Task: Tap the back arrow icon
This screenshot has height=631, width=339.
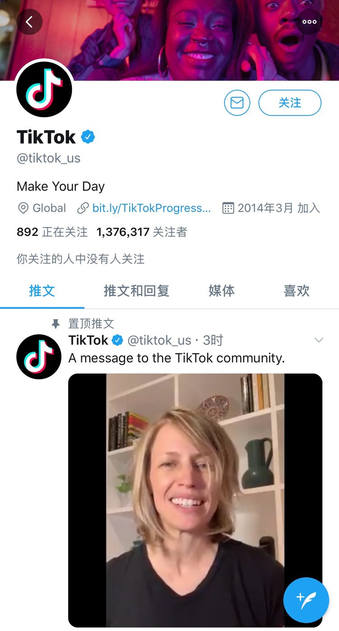Action: pyautogui.click(x=29, y=22)
